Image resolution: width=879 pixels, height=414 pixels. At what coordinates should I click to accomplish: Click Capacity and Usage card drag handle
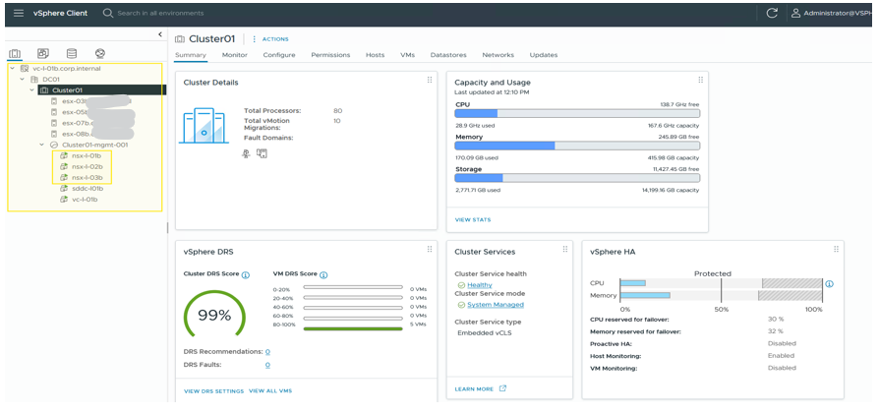point(700,80)
